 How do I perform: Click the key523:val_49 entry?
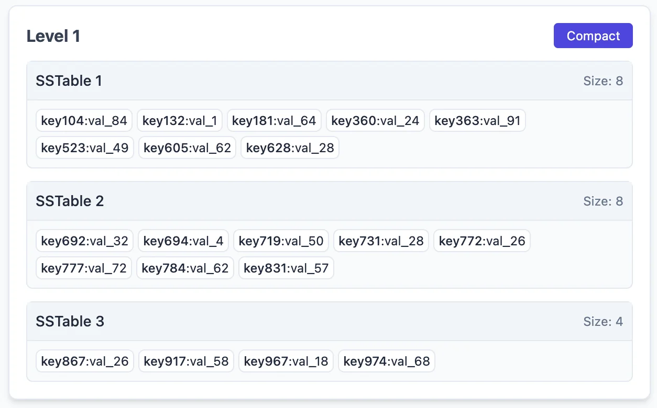point(85,148)
